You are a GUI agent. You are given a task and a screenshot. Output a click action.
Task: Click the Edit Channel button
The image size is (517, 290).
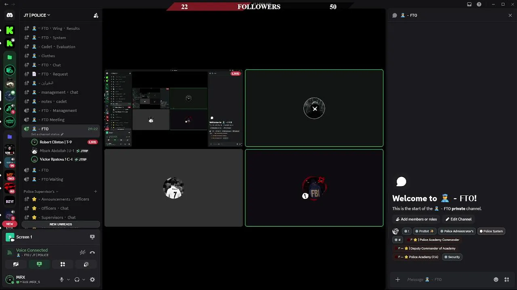[458, 219]
